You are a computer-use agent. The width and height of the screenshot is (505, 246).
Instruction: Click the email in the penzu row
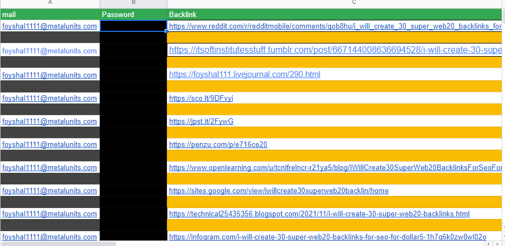[49, 145]
